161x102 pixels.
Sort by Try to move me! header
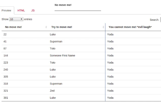point(62,27)
